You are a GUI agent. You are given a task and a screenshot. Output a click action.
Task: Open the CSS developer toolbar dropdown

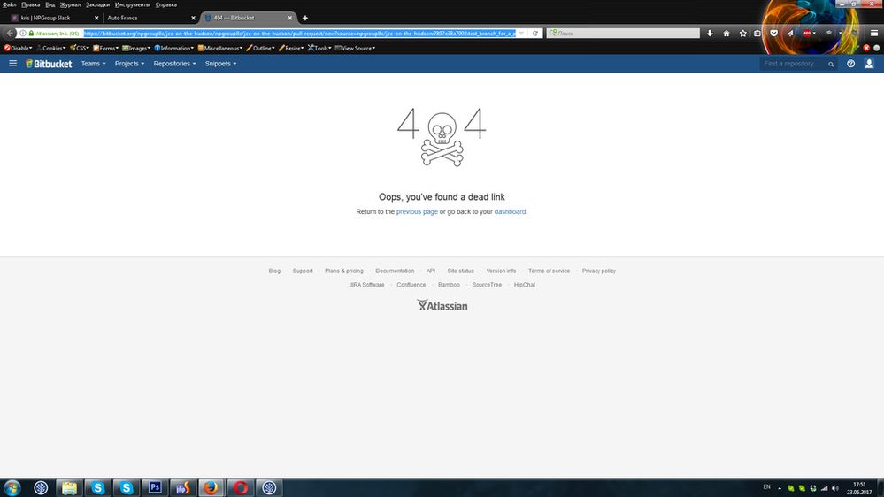click(80, 48)
